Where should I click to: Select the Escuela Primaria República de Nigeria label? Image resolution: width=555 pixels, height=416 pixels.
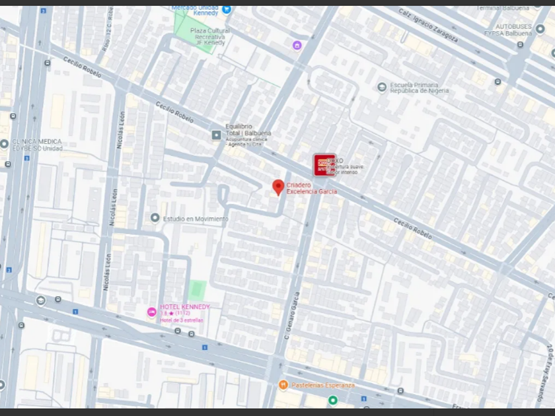[420, 88]
